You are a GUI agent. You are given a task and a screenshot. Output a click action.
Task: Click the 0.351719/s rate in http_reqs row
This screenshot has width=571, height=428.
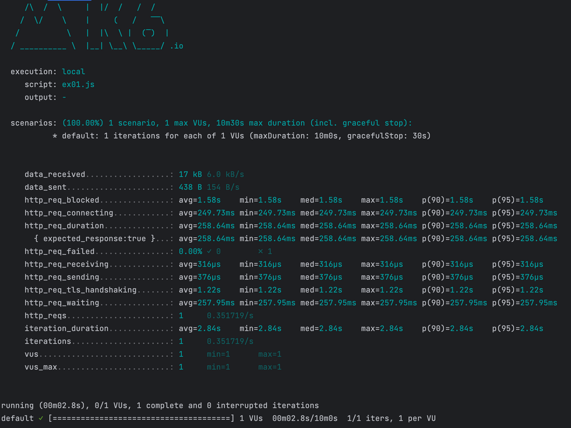click(230, 315)
